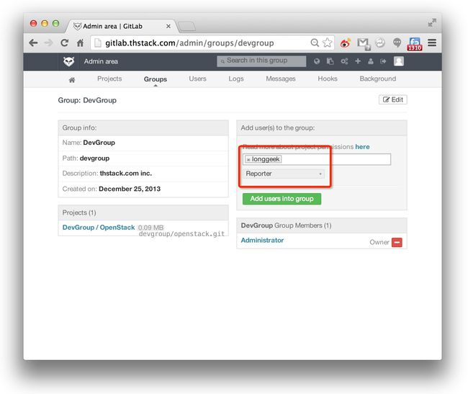Viewport: 468px width, 394px height.
Task: Close the Admin area GitLab tab
Action: click(168, 26)
